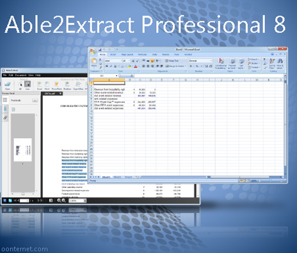Open the font size dropdown in Excel

click(x=129, y=61)
